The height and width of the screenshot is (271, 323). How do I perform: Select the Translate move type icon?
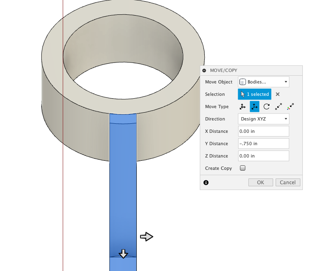click(x=255, y=107)
